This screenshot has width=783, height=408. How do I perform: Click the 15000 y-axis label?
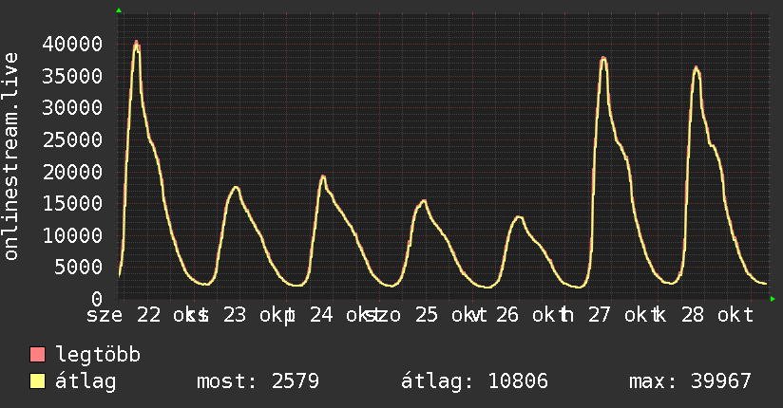point(72,203)
